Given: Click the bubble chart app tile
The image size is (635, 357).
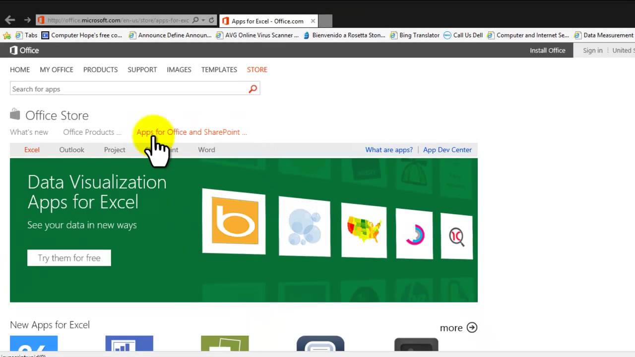Looking at the screenshot, I should pos(304,226).
